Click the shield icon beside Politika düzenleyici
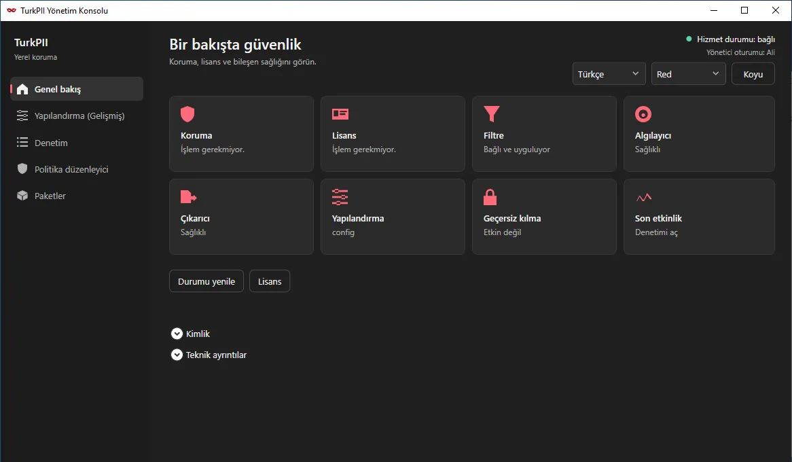The width and height of the screenshot is (792, 462). point(22,168)
